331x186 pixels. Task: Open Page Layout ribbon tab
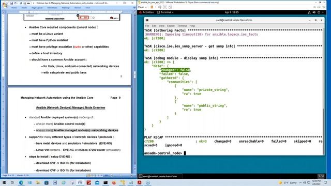tap(37, 8)
